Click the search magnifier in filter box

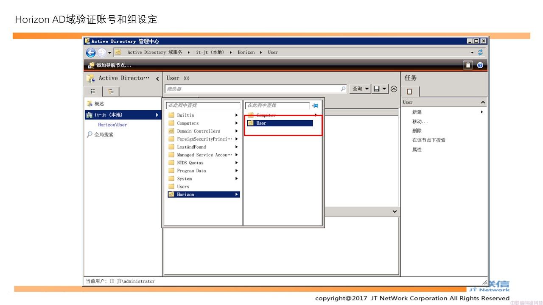(x=343, y=89)
